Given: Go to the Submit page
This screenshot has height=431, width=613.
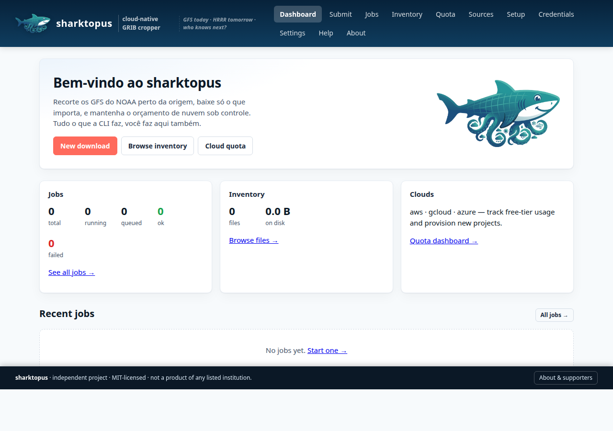Looking at the screenshot, I should [x=341, y=14].
